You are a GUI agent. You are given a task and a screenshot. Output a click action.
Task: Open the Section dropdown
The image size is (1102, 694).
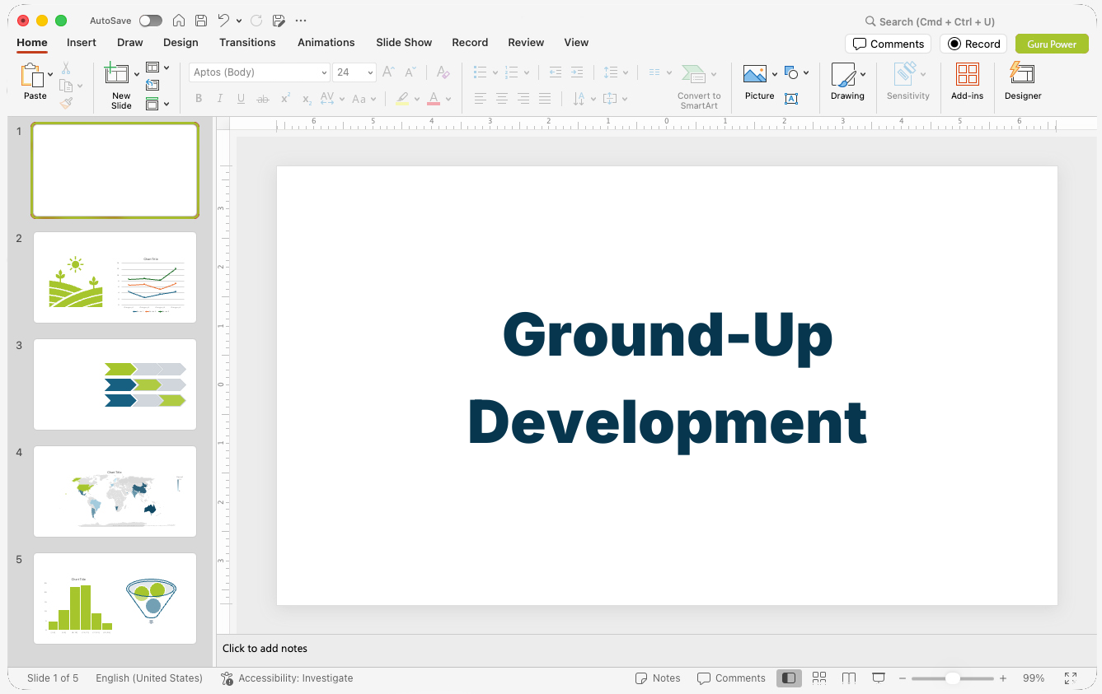click(x=157, y=104)
